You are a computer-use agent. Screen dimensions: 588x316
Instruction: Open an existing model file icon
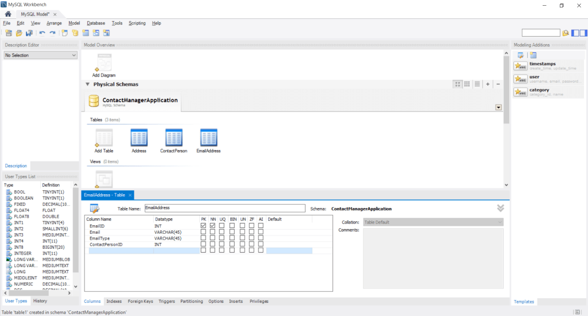tap(19, 33)
